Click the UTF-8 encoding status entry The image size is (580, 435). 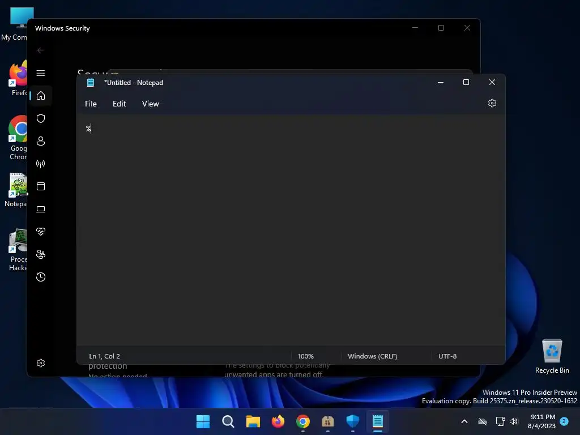[x=447, y=356]
